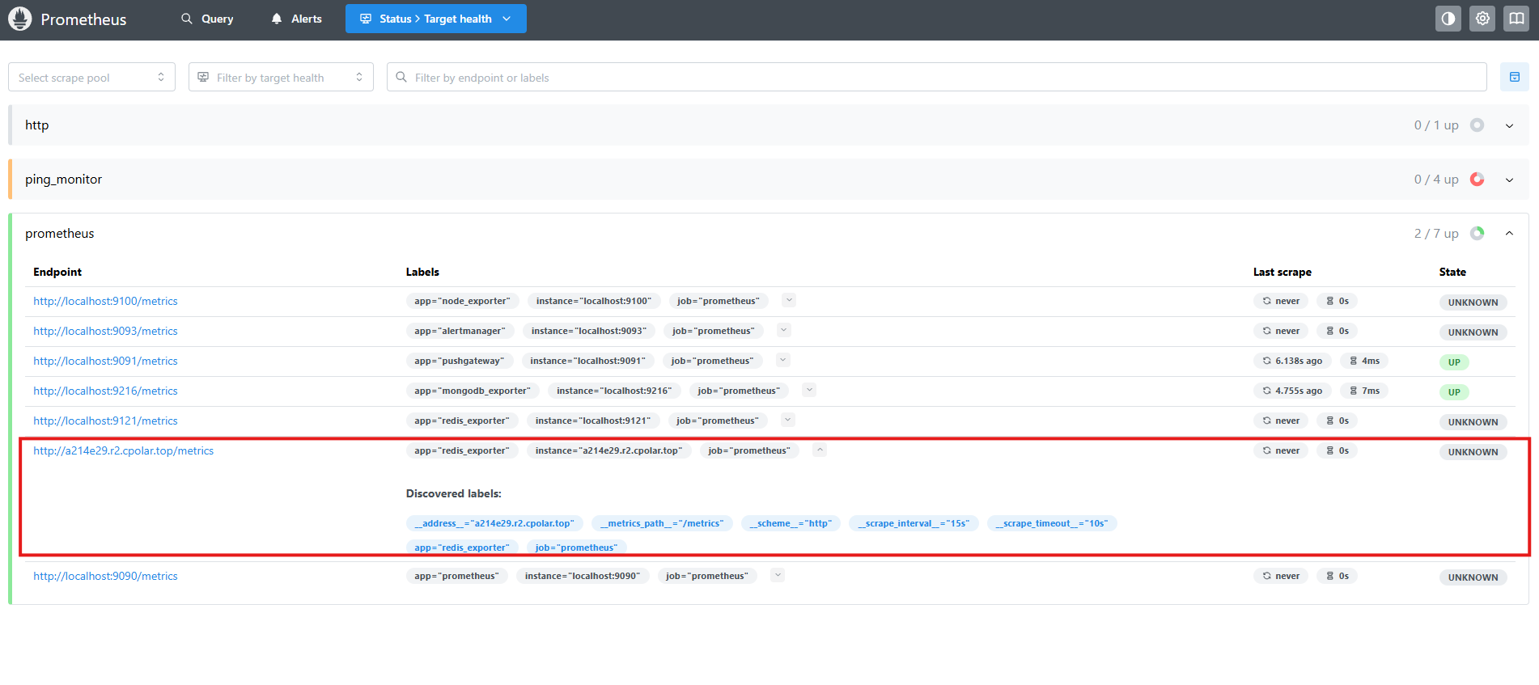Image resolution: width=1539 pixels, height=685 pixels.
Task: Focus the Filter by endpoint or labels field
Action: [936, 77]
